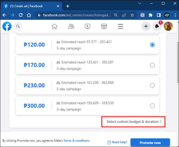Click the share page icon

[124, 15]
